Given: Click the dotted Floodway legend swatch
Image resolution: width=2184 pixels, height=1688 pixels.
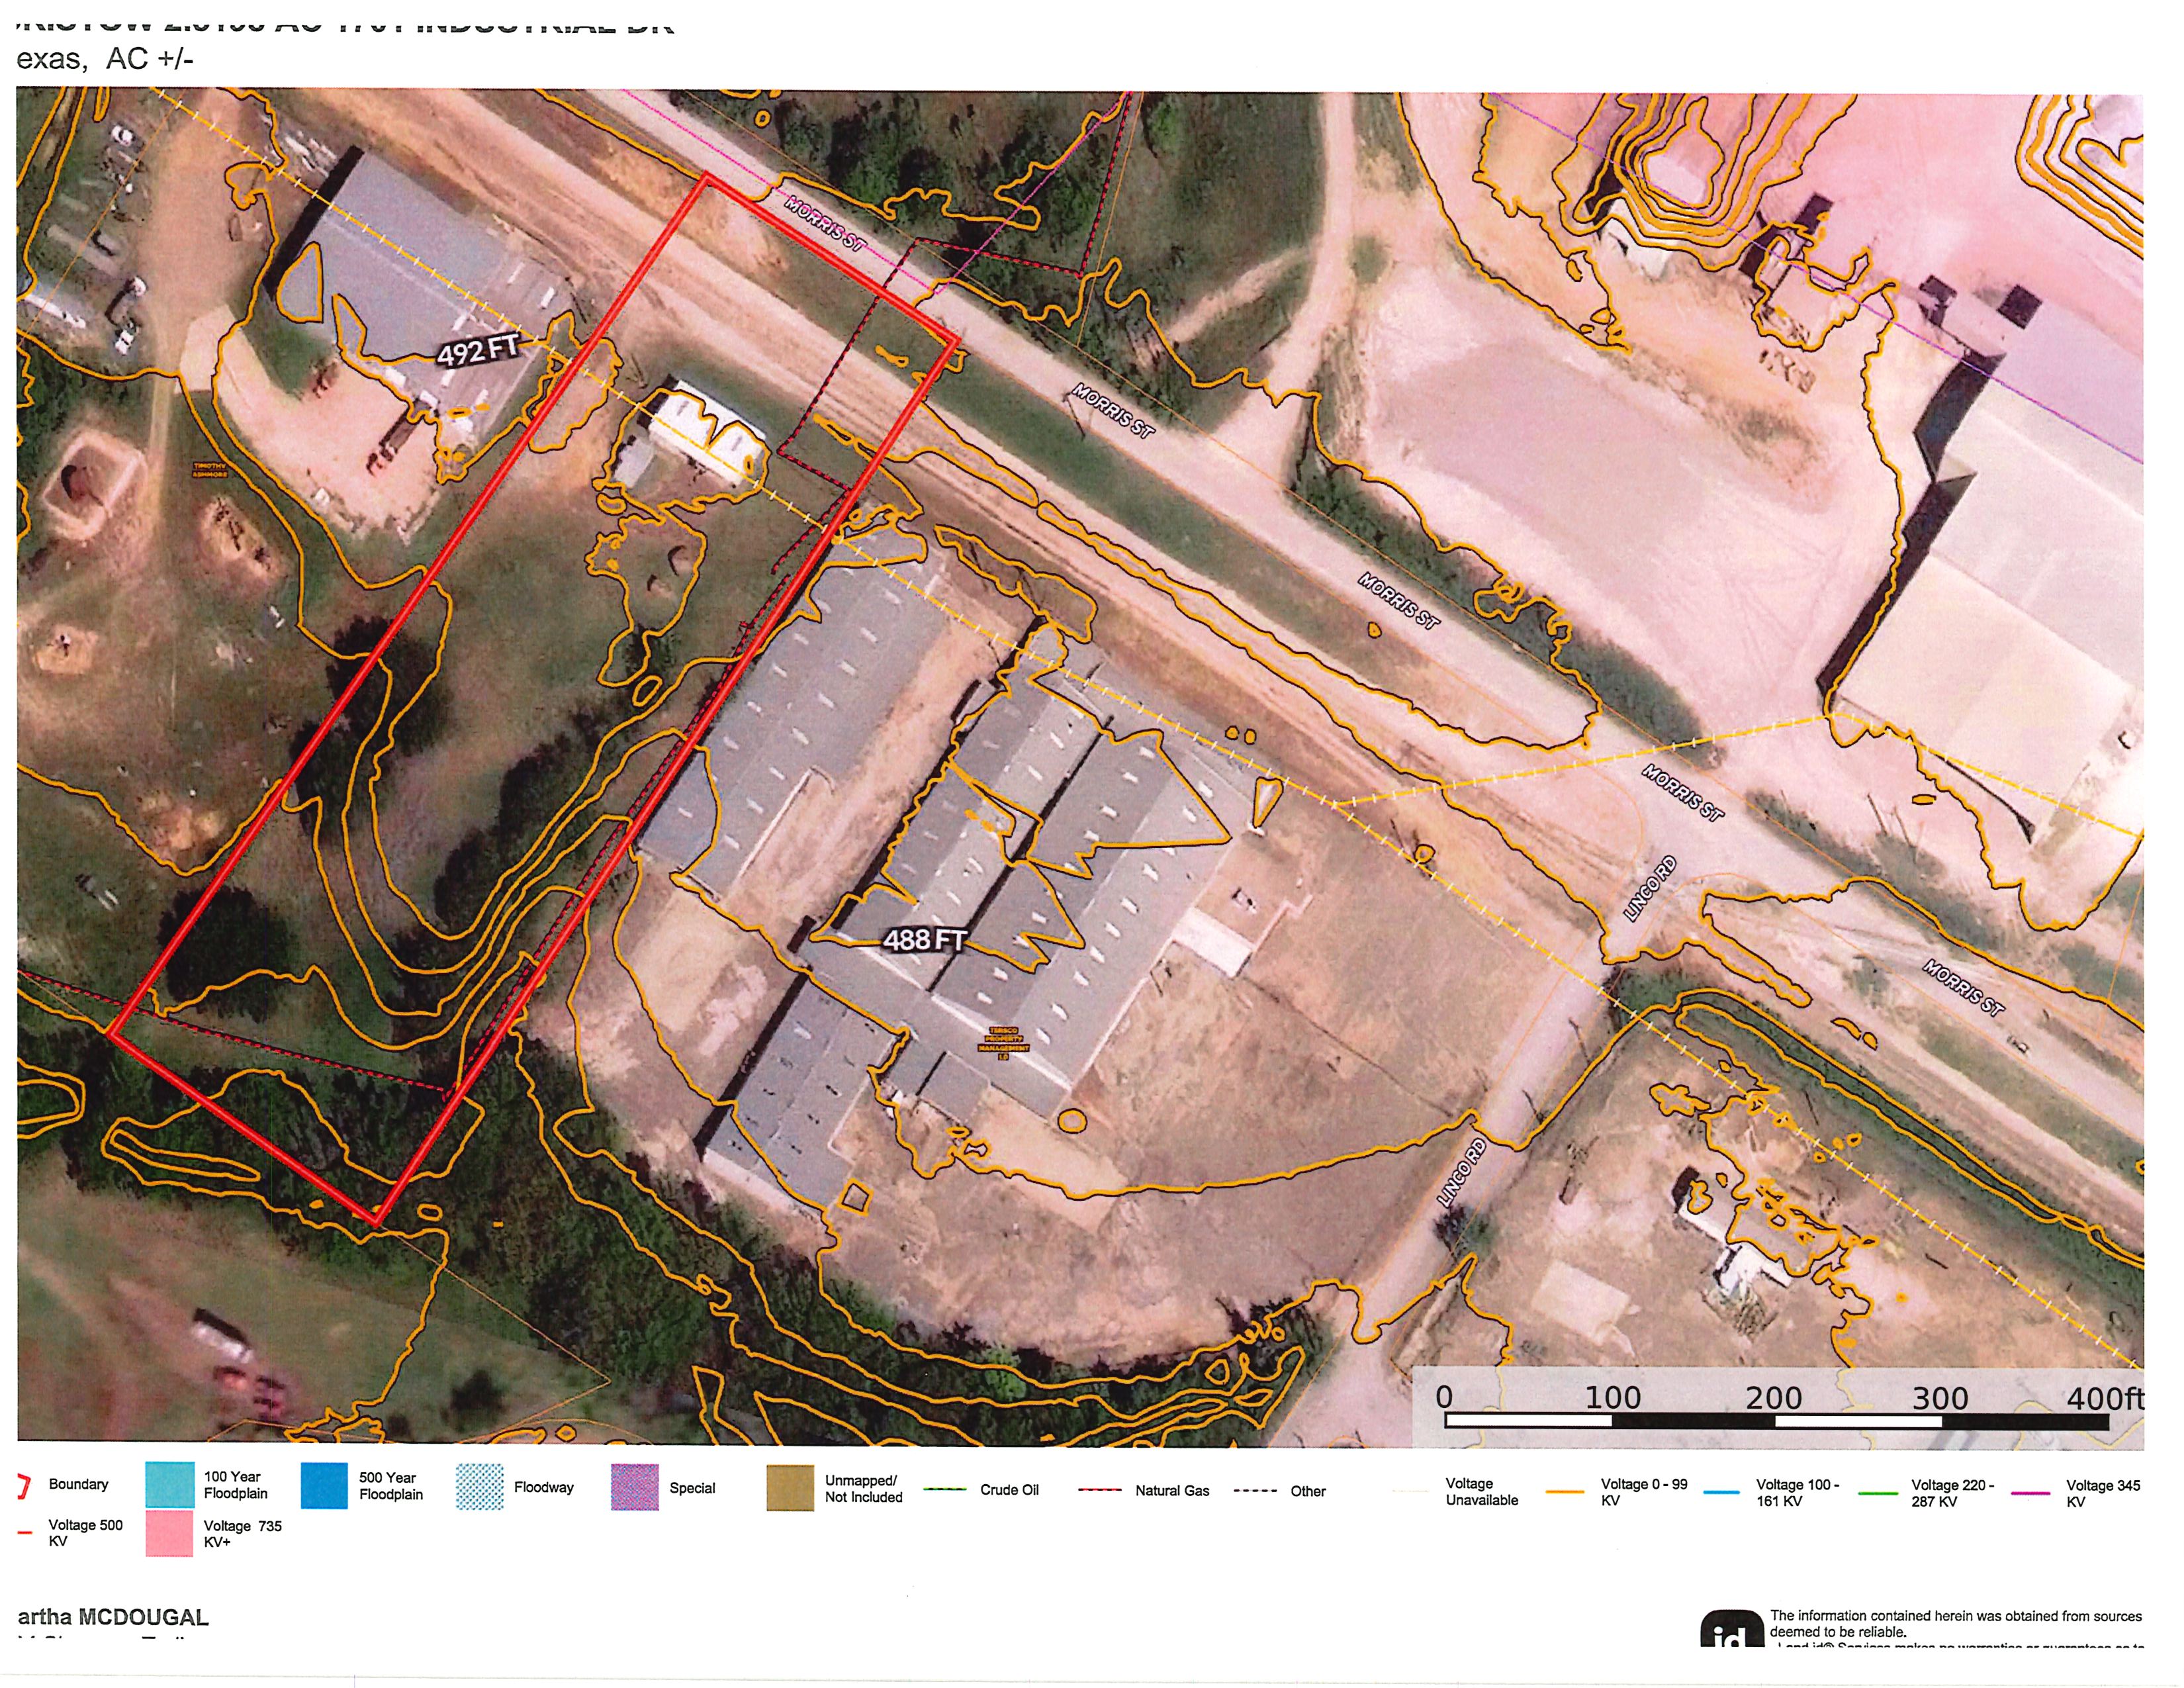Looking at the screenshot, I should pyautogui.click(x=480, y=1487).
